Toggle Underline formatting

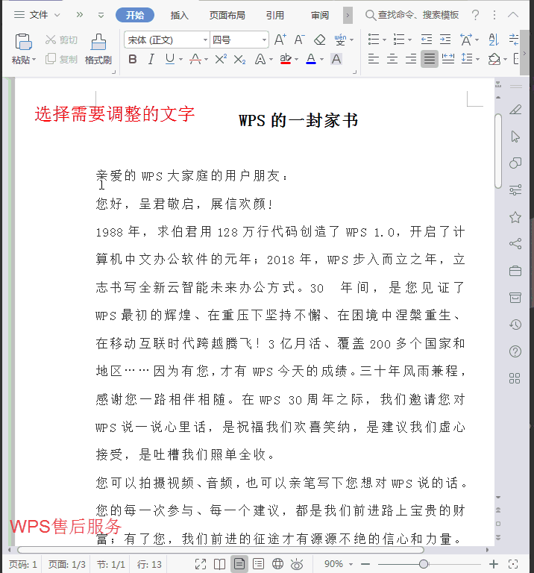[170, 59]
